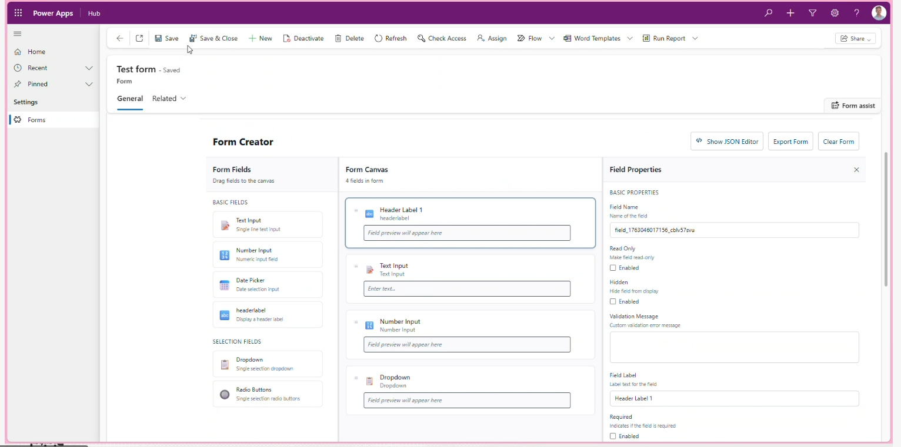Open record in new window icon
Image resolution: width=901 pixels, height=447 pixels.
point(139,38)
